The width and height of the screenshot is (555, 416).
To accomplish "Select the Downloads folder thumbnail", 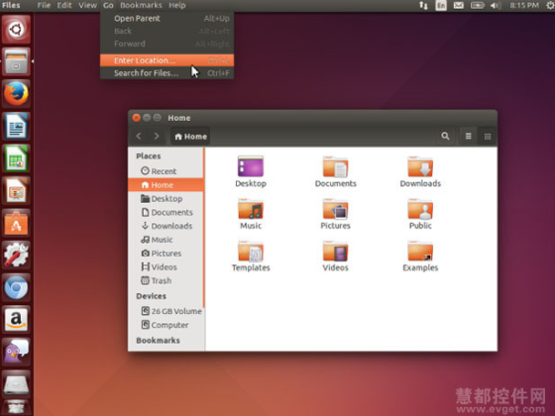I will 420,172.
